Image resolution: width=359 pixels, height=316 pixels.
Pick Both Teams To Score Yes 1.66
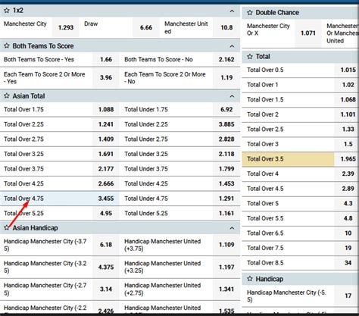click(x=106, y=59)
